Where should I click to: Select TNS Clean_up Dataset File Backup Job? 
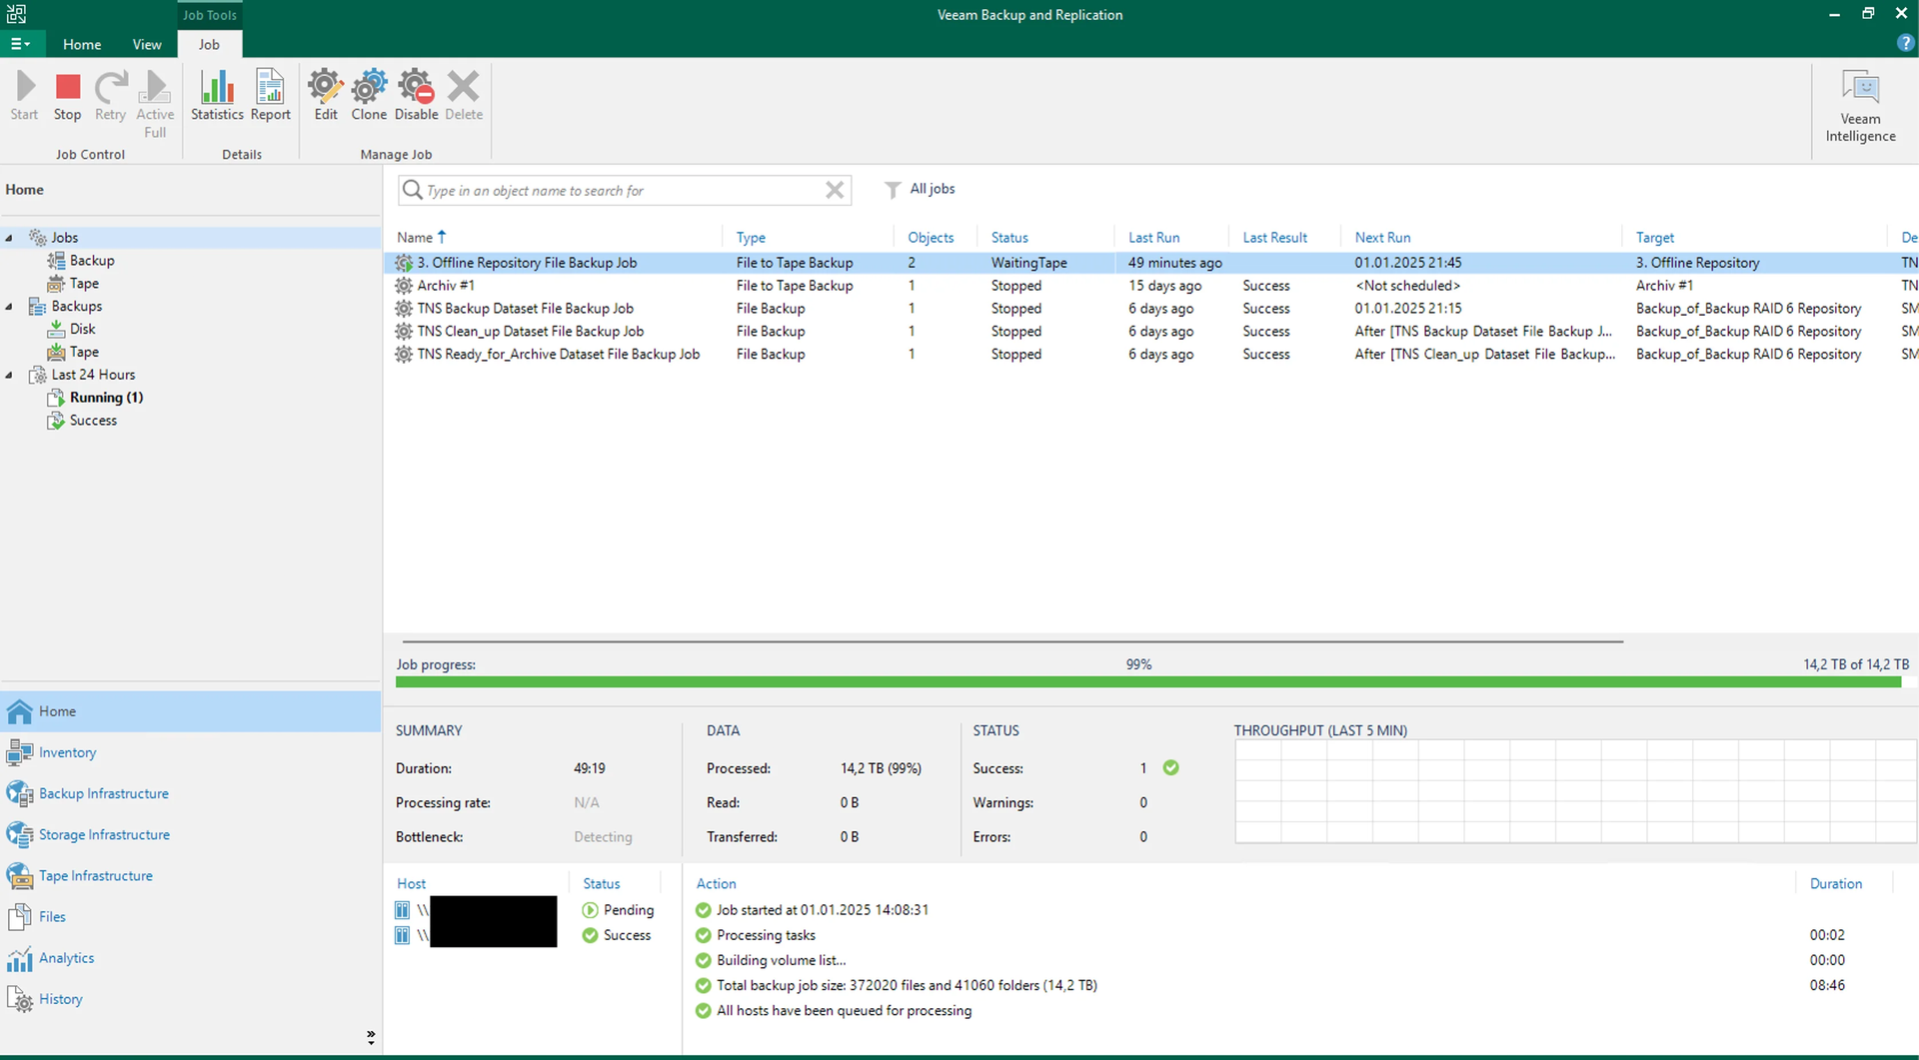tap(1150, 332)
